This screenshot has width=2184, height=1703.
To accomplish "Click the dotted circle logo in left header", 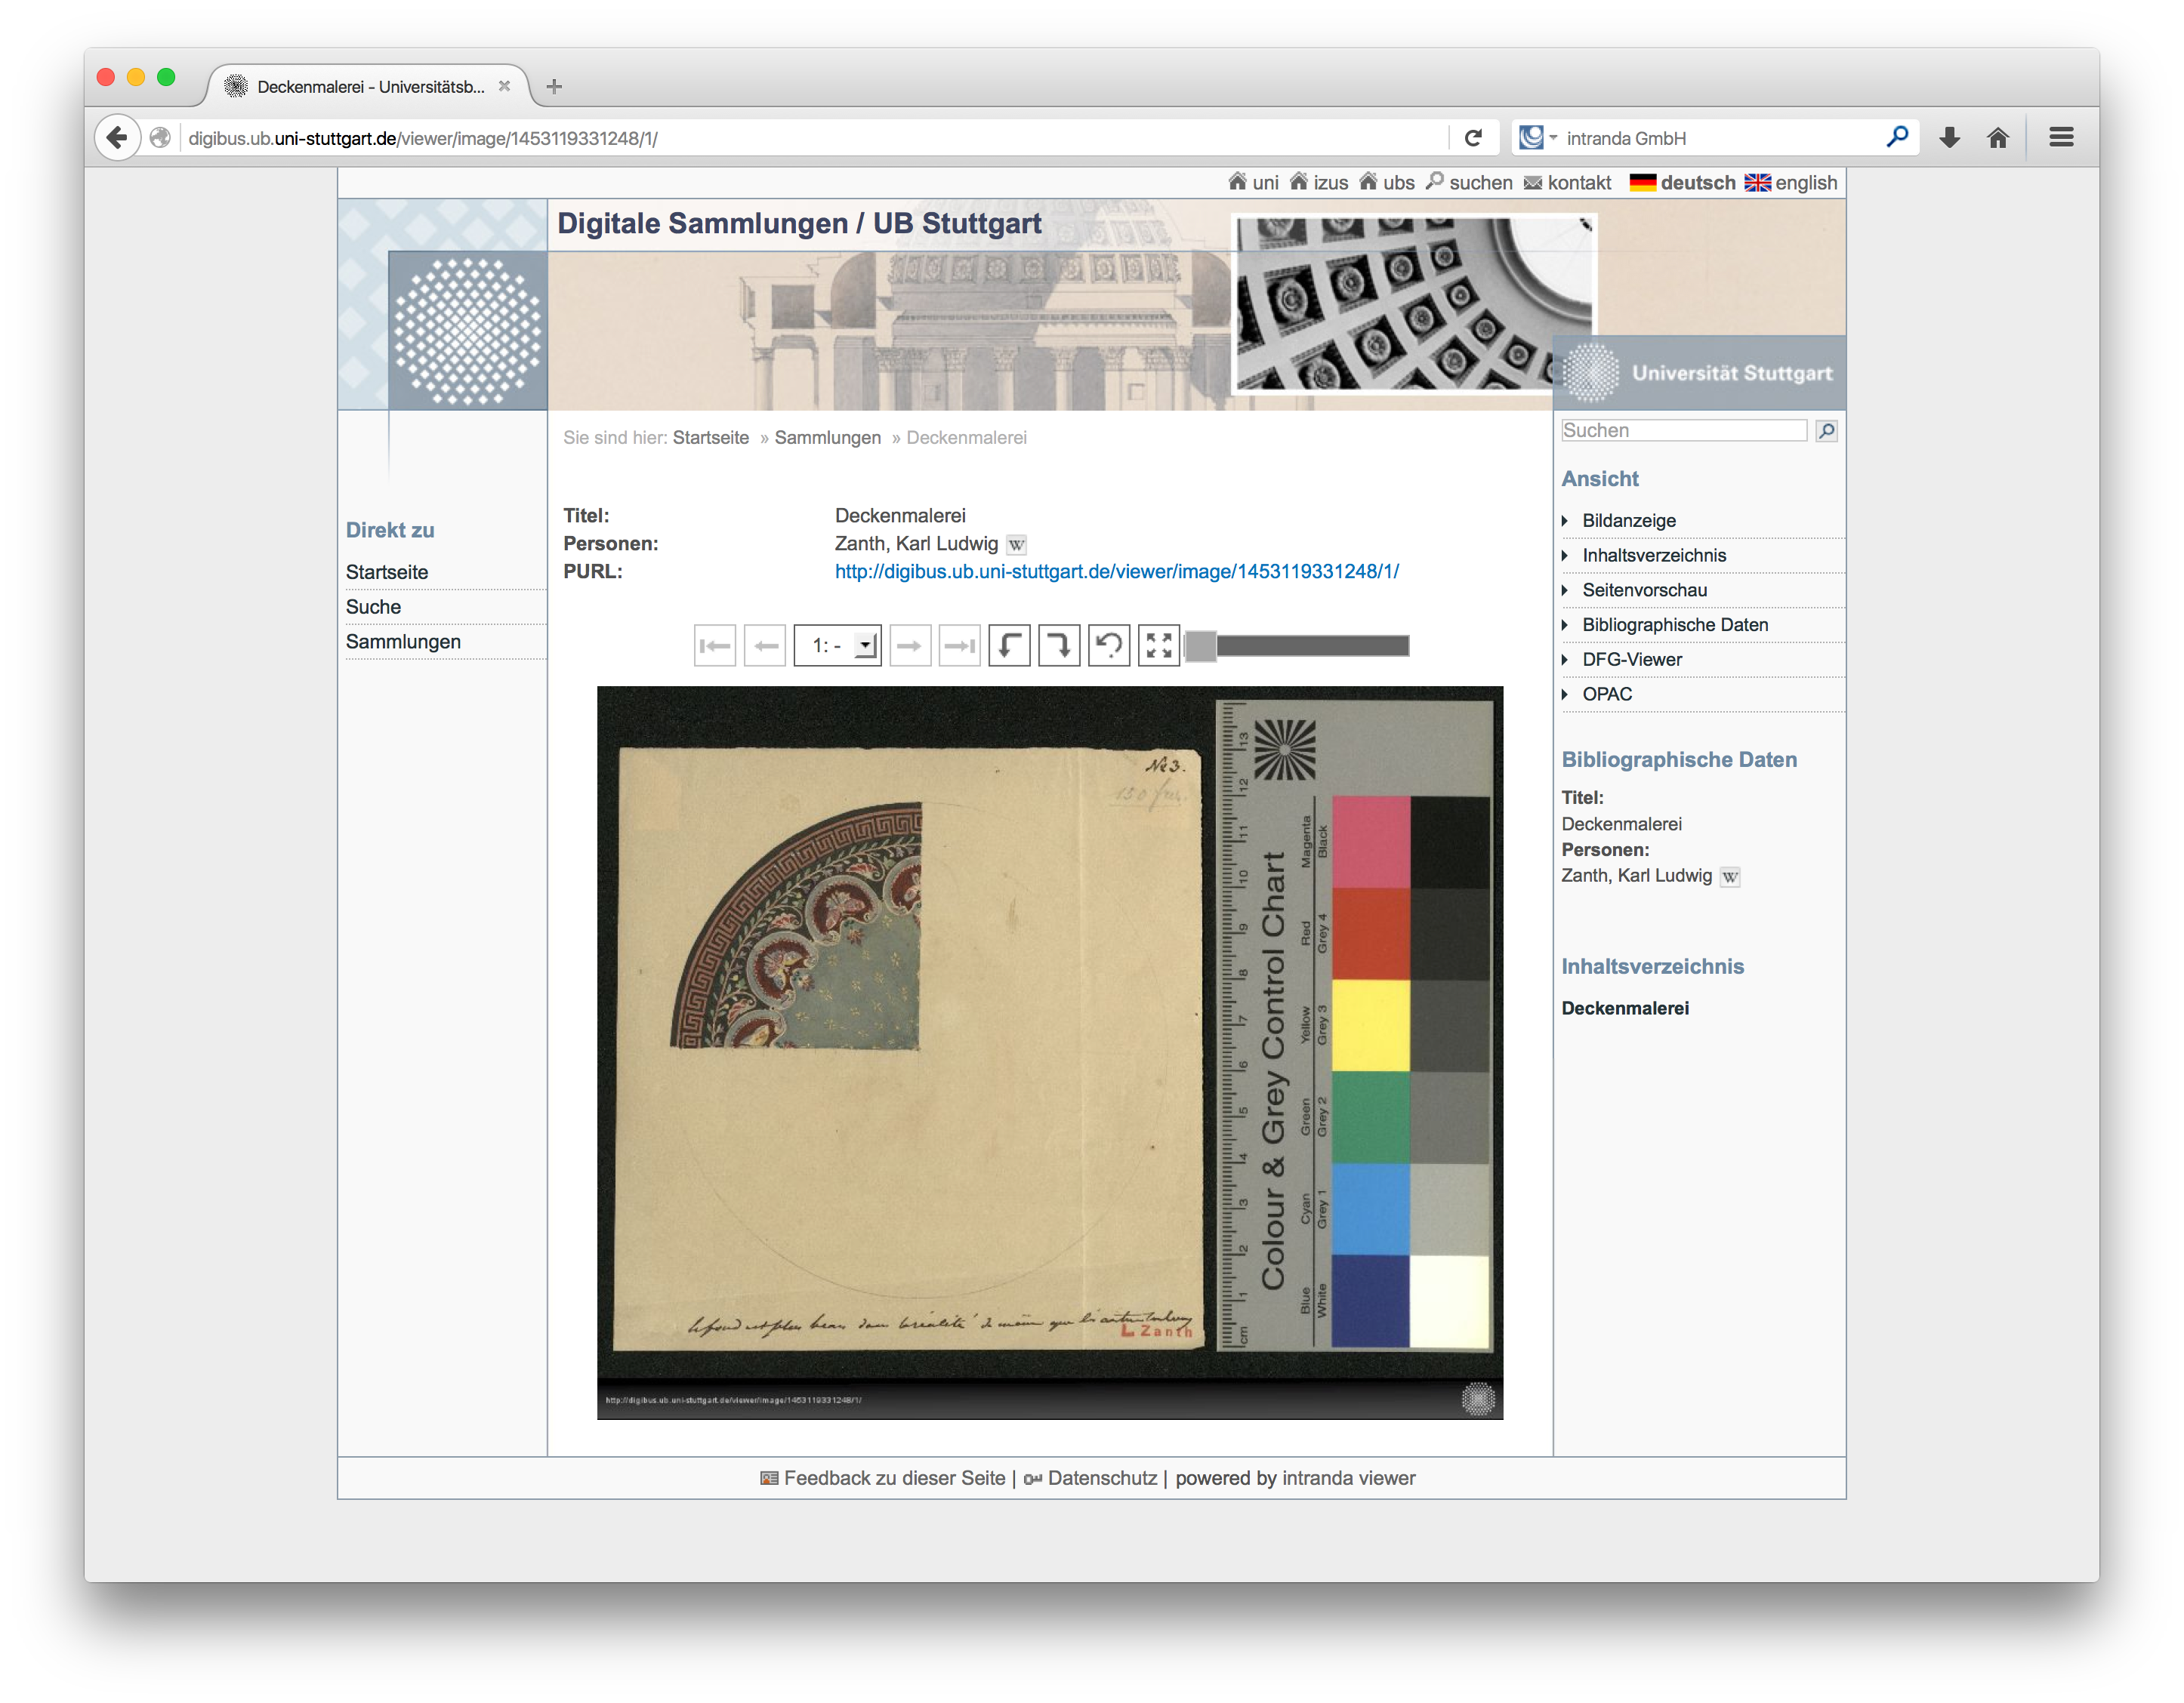I will pos(467,331).
